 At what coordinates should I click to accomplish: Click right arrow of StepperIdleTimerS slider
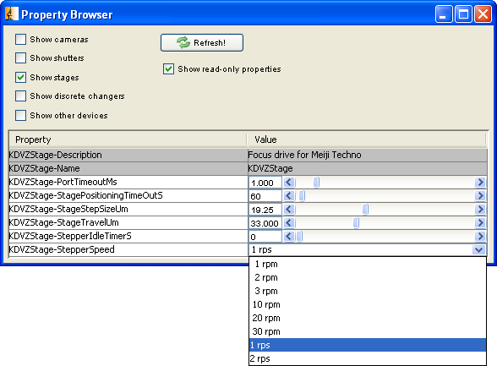click(480, 237)
